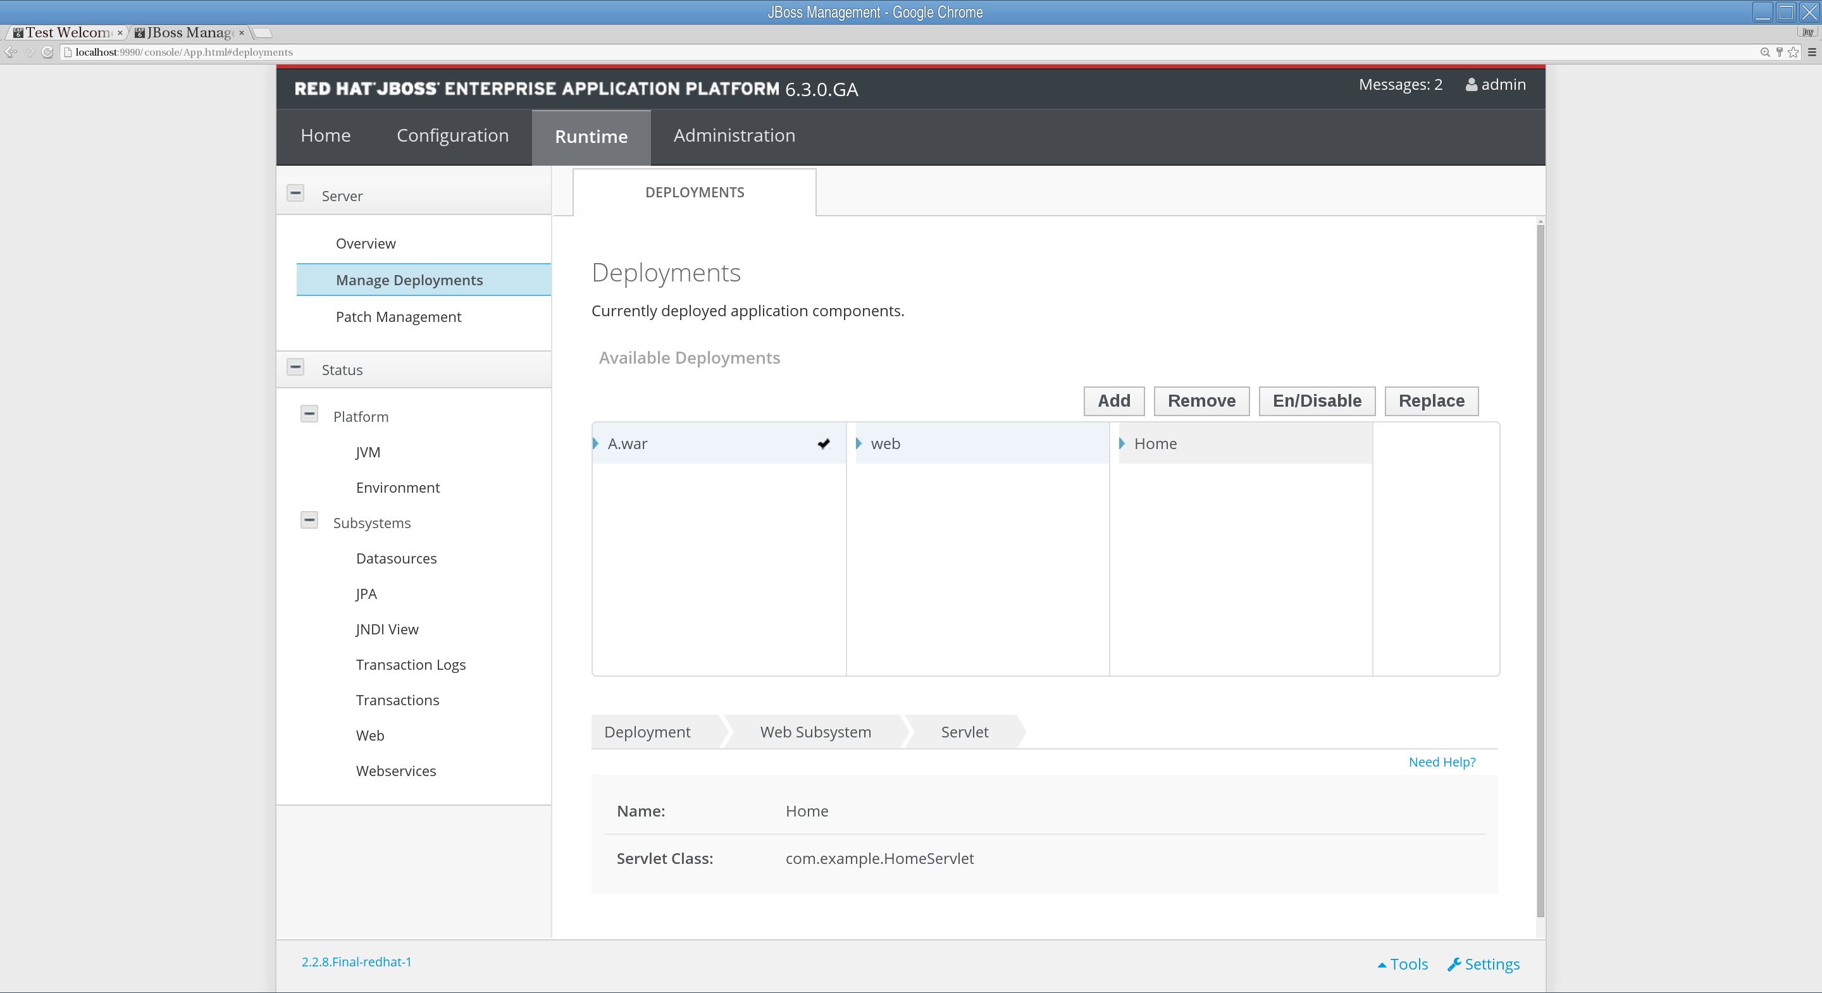Screen dimensions: 1822x993
Task: Click the browser forward arrow icon
Action: (x=30, y=52)
